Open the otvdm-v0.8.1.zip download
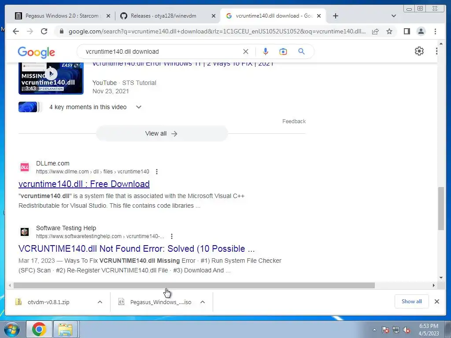451x338 pixels. tap(48, 302)
